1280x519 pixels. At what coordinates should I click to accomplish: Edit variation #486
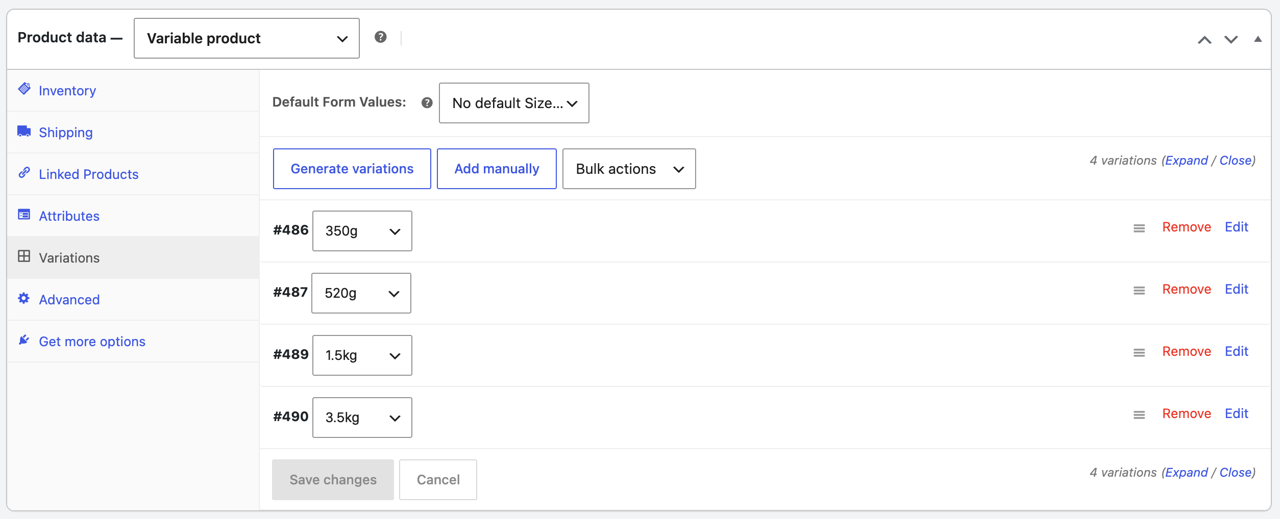(1237, 227)
